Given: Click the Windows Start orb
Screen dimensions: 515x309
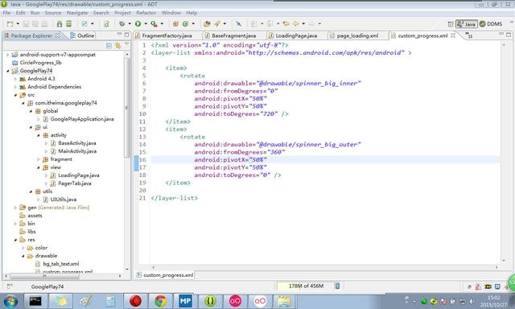Looking at the screenshot, I should (10, 301).
